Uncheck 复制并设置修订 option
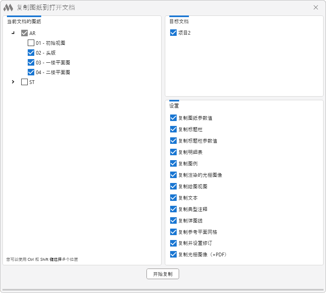The image size is (326, 293). pos(173,243)
